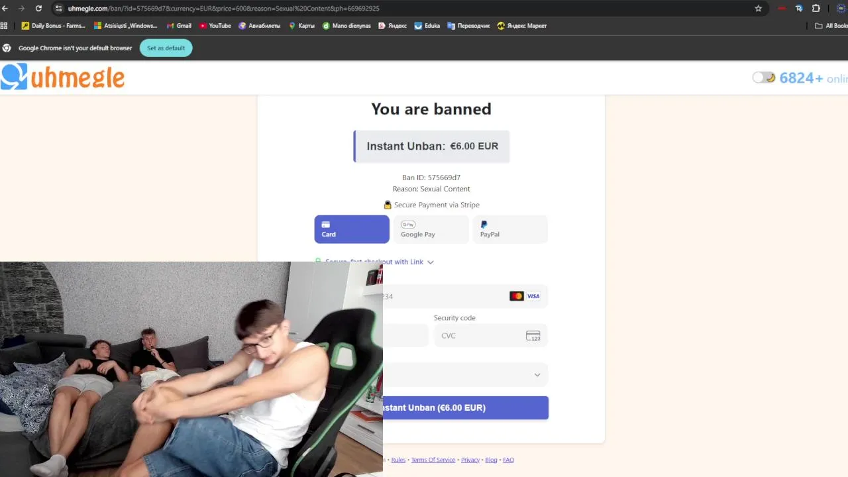848x477 pixels.
Task: Open the Terms Of Service link
Action: (x=433, y=460)
